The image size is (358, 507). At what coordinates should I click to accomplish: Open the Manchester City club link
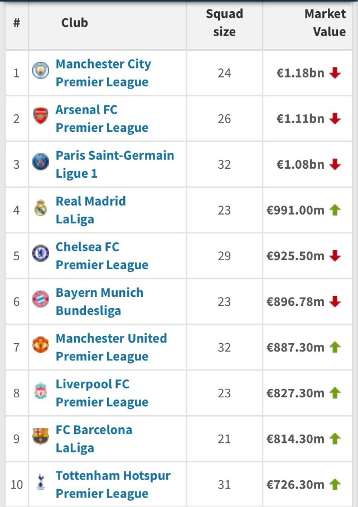coord(103,64)
